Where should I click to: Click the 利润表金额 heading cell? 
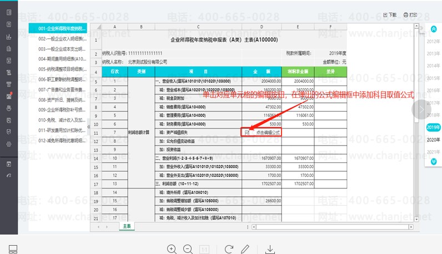click(298, 72)
